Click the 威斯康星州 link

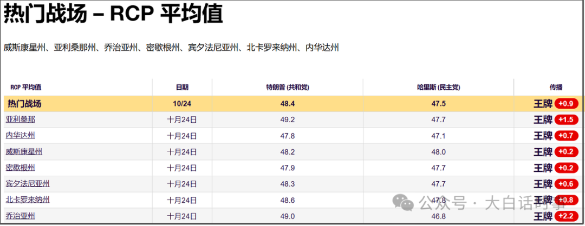point(24,152)
